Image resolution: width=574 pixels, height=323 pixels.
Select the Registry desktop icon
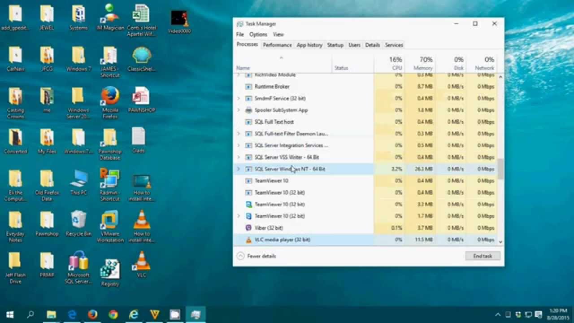point(110,273)
